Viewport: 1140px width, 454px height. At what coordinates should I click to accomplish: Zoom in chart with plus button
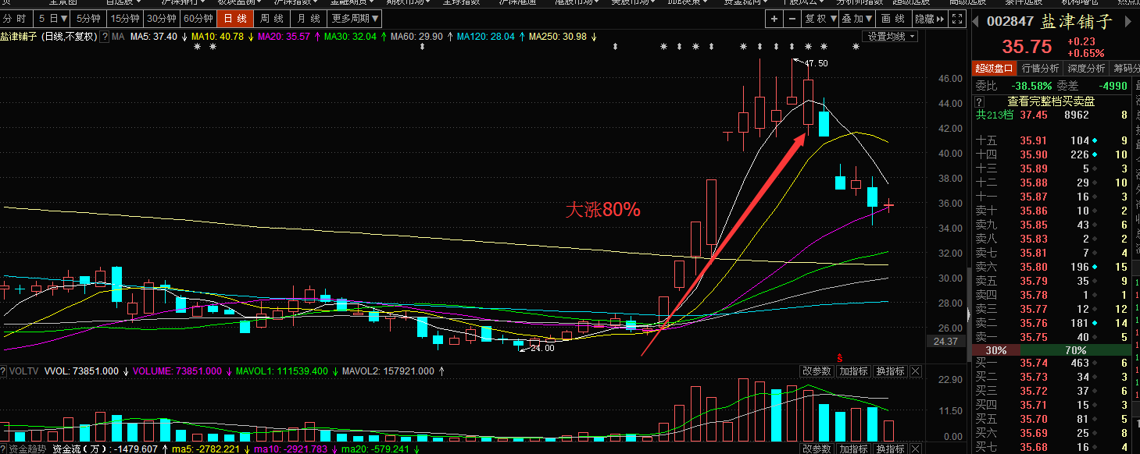pos(774,18)
